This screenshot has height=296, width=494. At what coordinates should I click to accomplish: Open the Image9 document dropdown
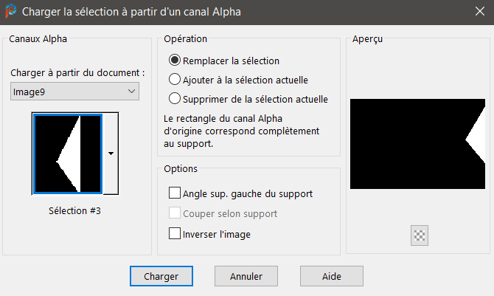coord(75,91)
